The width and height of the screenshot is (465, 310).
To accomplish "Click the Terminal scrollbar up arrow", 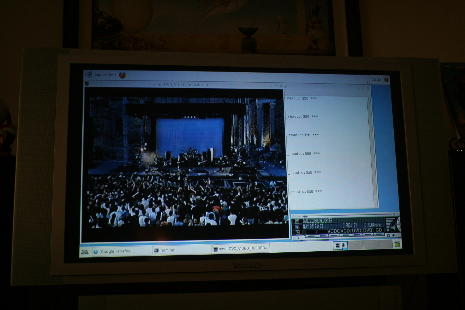I will tap(369, 99).
